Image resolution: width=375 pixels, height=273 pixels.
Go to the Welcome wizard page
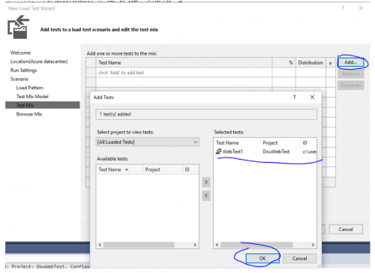tap(20, 52)
